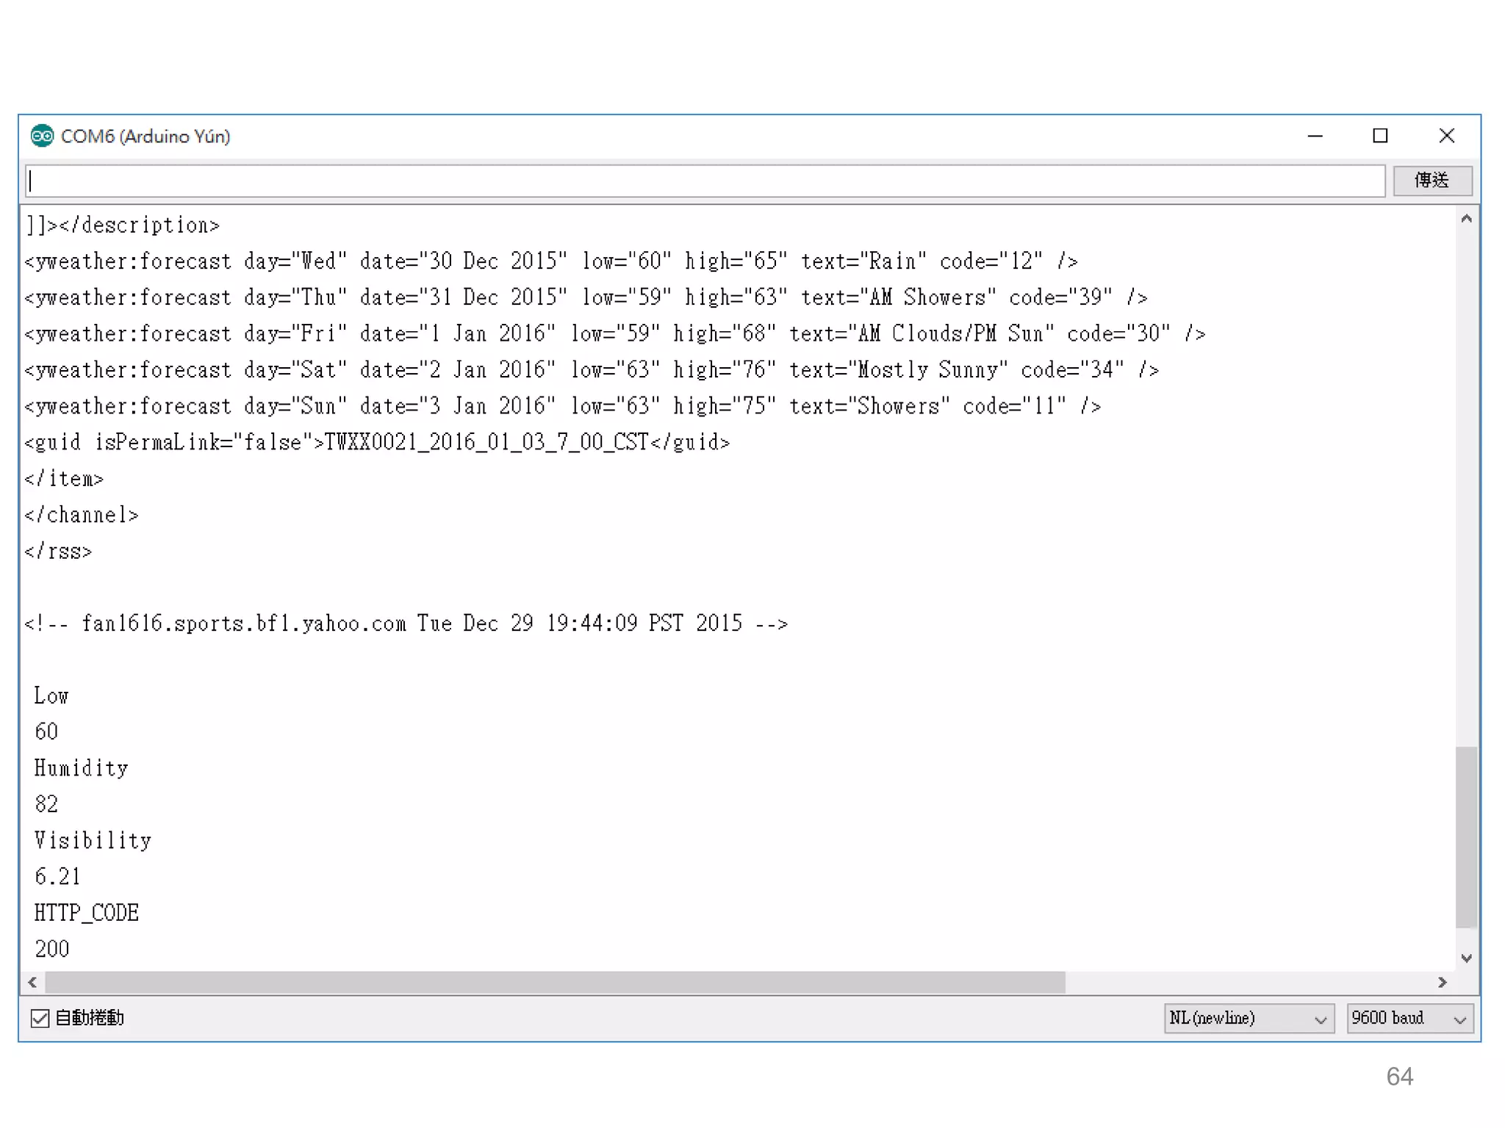The height and width of the screenshot is (1128, 1505).
Task: Click the COM6 (Arduino Yún) window title
Action: pos(146,137)
